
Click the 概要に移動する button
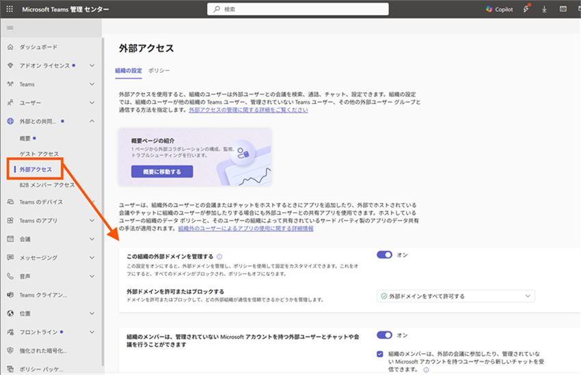[162, 171]
